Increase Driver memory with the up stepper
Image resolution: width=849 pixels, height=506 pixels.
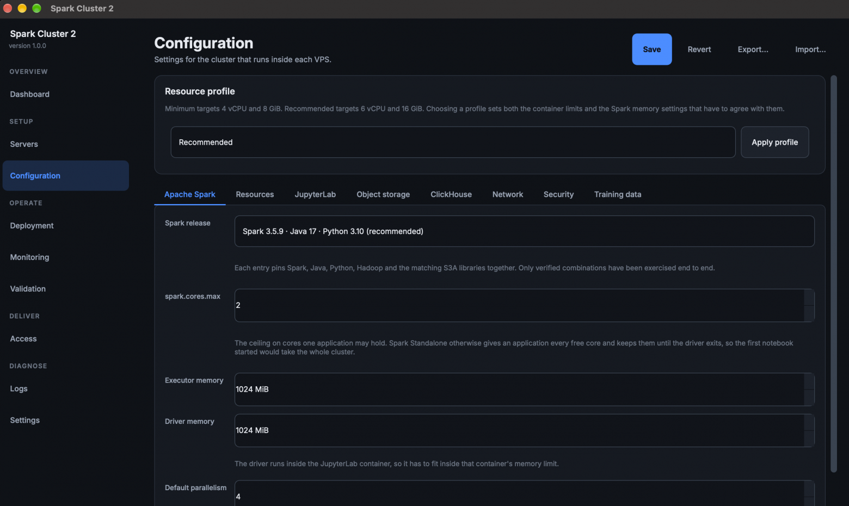point(809,423)
